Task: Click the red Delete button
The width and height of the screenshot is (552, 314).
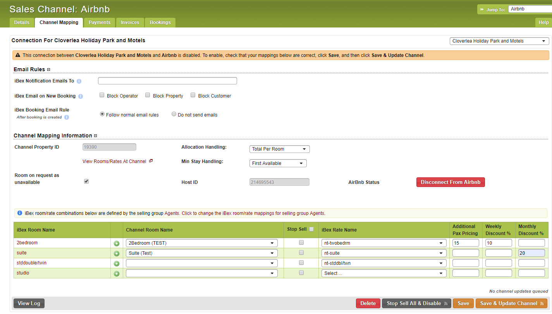Action: coord(368,304)
